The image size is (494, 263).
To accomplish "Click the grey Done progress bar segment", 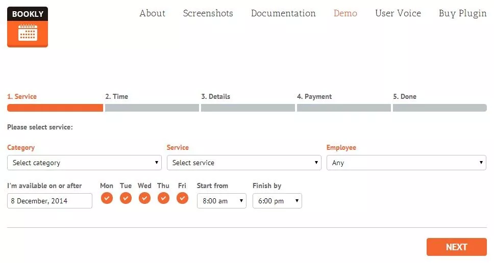I will [440, 108].
